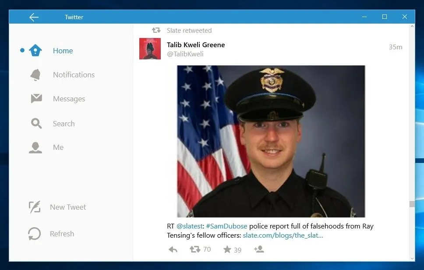This screenshot has width=424, height=270.
Task: Maximize the Twitter window
Action: [x=385, y=17]
